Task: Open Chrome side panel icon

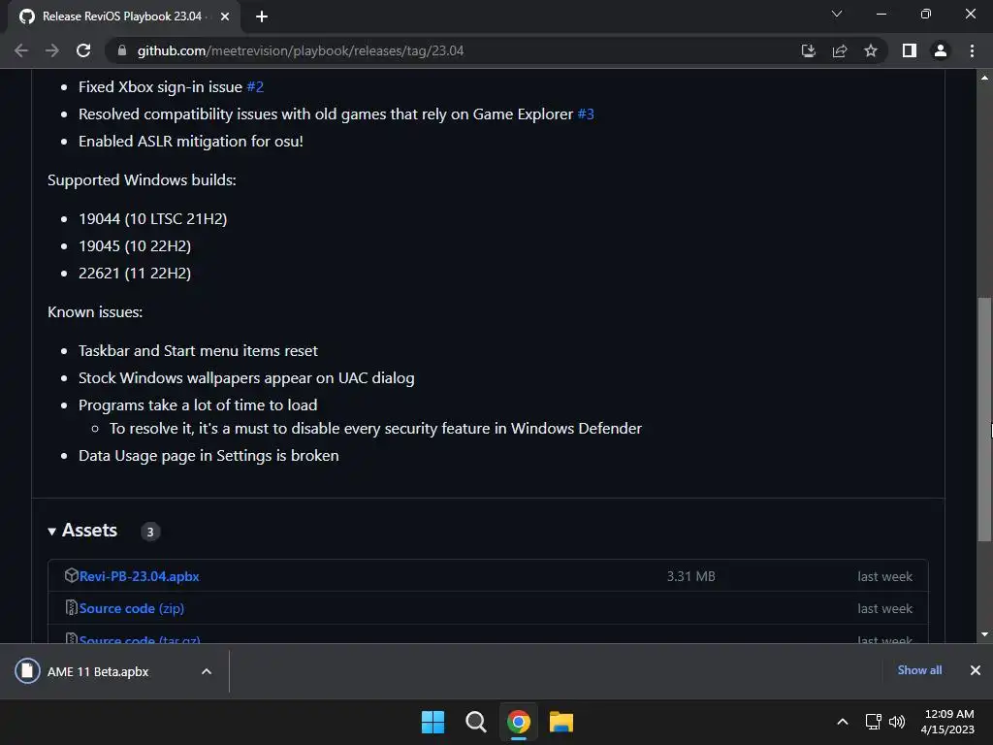Action: 910,50
